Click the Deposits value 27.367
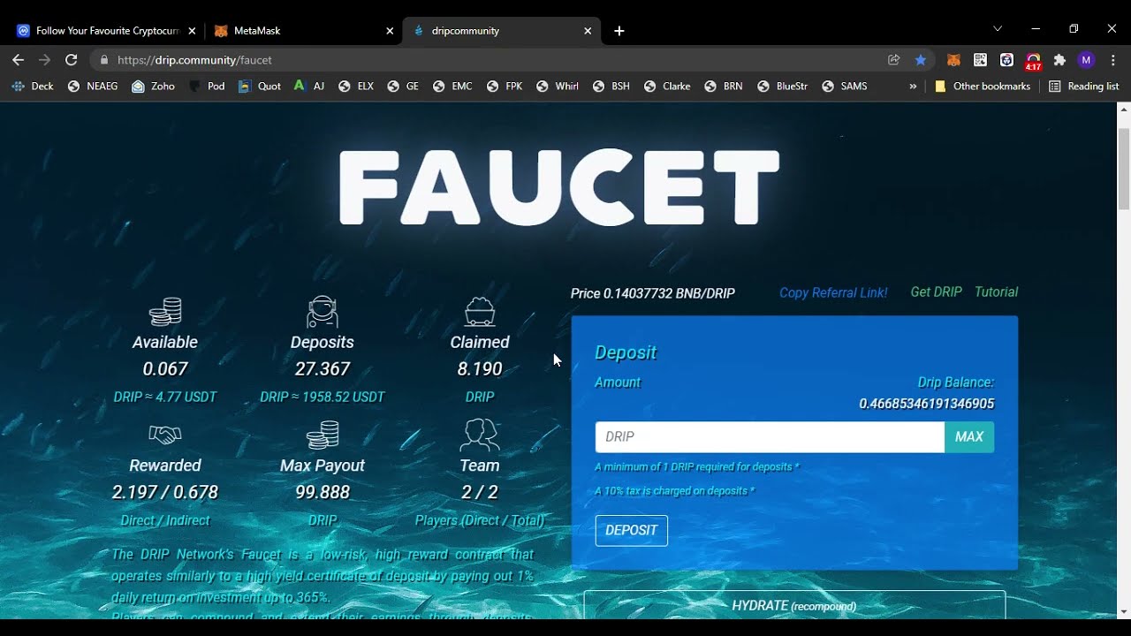This screenshot has width=1131, height=636. pos(323,369)
